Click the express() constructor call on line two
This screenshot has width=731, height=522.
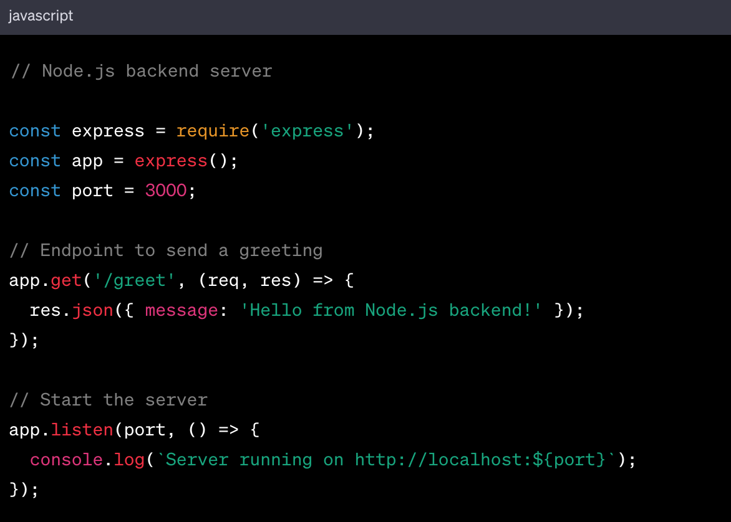[x=172, y=161]
